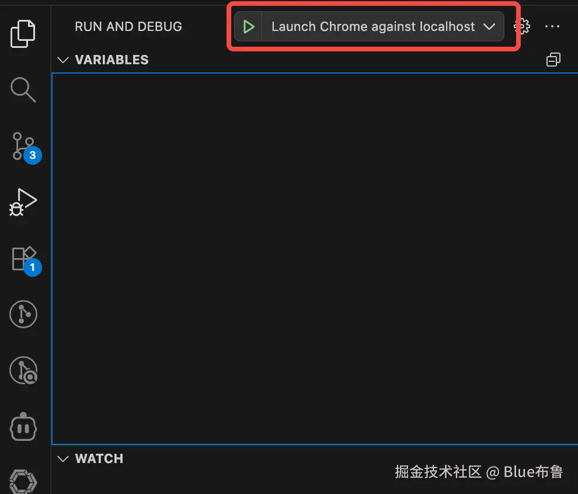Screen dimensions: 578x494
Task: Click inside the empty variables pane
Action: pos(315,259)
